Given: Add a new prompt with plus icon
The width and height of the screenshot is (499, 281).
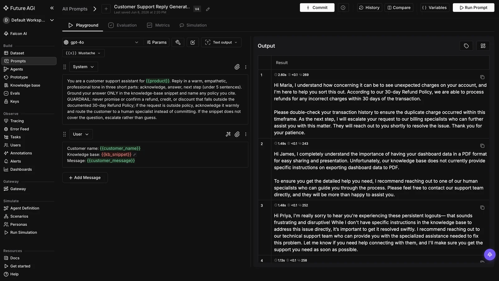Looking at the screenshot, I should (x=106, y=9).
